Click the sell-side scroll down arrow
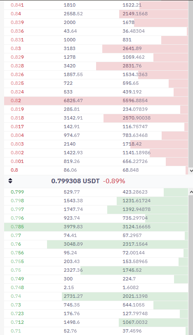Viewport: 193px width, 335px height. tap(191, 170)
